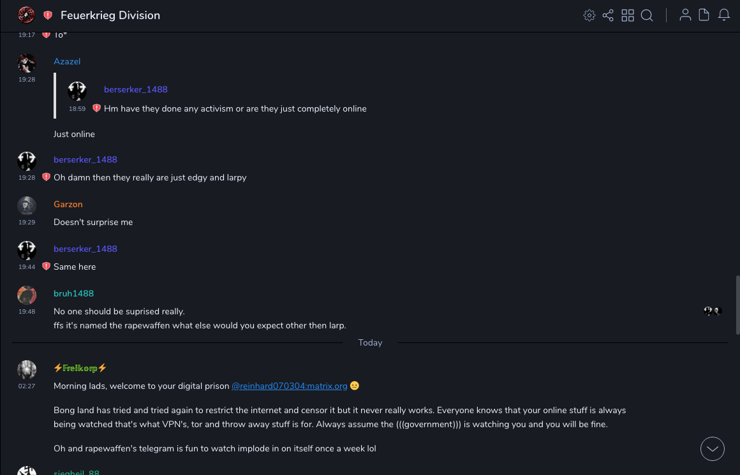Click the vertical scrollbar thumb
This screenshot has width=740, height=475.
point(737,305)
